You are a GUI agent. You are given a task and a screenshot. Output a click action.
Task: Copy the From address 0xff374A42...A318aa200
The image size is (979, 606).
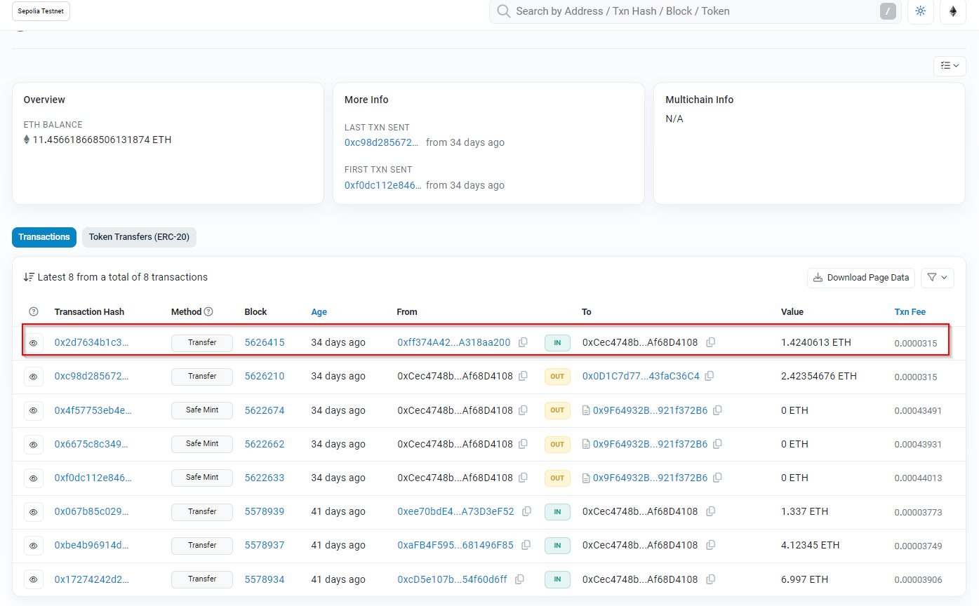(523, 342)
